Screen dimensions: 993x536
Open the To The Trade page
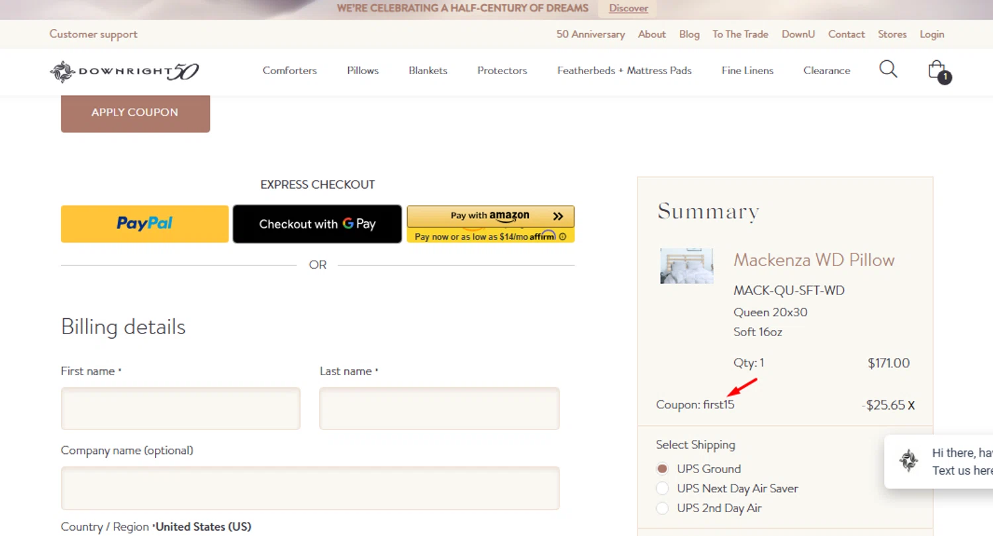click(740, 34)
